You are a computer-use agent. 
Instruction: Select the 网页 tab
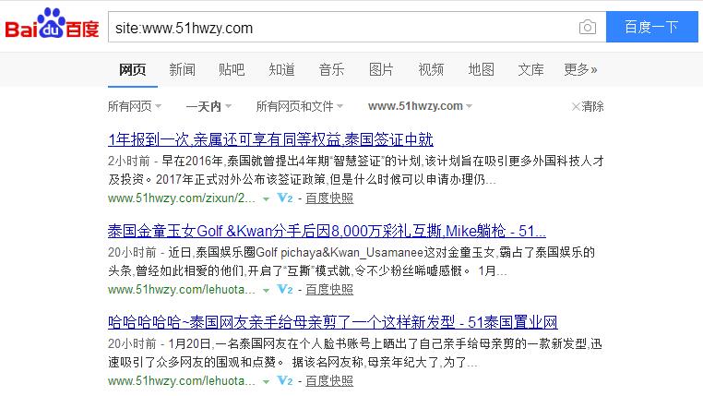click(x=133, y=69)
